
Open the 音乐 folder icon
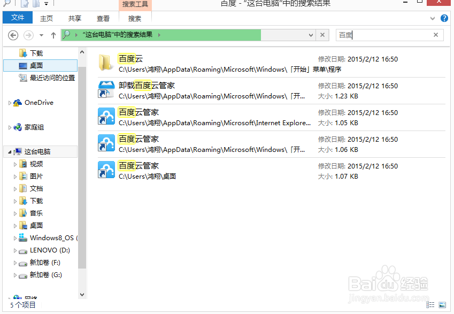(x=23, y=213)
